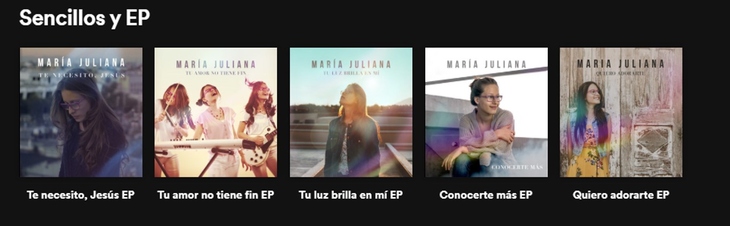Click the Sencillos y EP section heading

point(84,18)
